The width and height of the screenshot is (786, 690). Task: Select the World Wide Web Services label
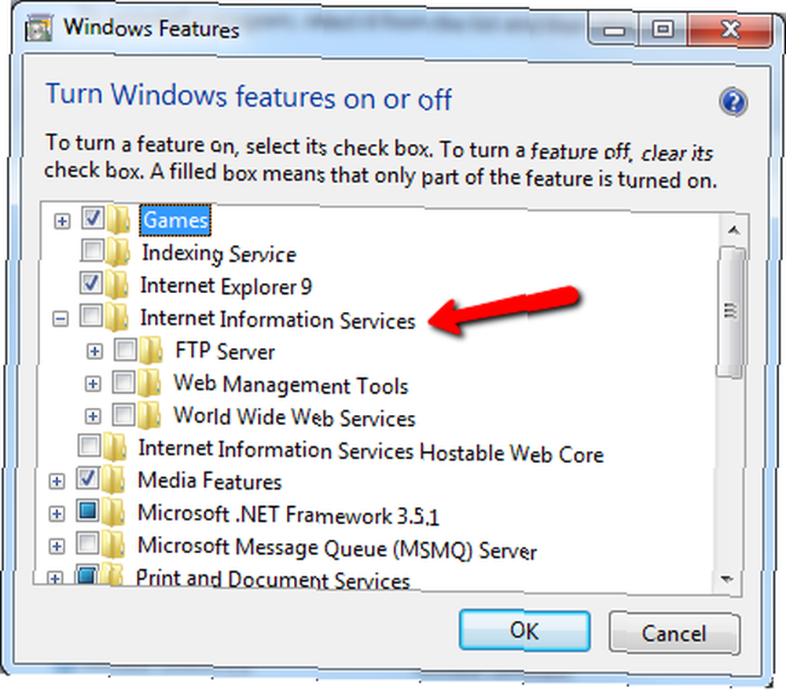[294, 417]
